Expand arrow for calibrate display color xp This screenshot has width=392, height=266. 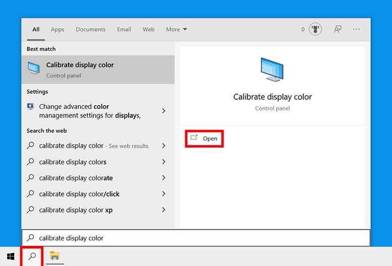[x=163, y=210]
